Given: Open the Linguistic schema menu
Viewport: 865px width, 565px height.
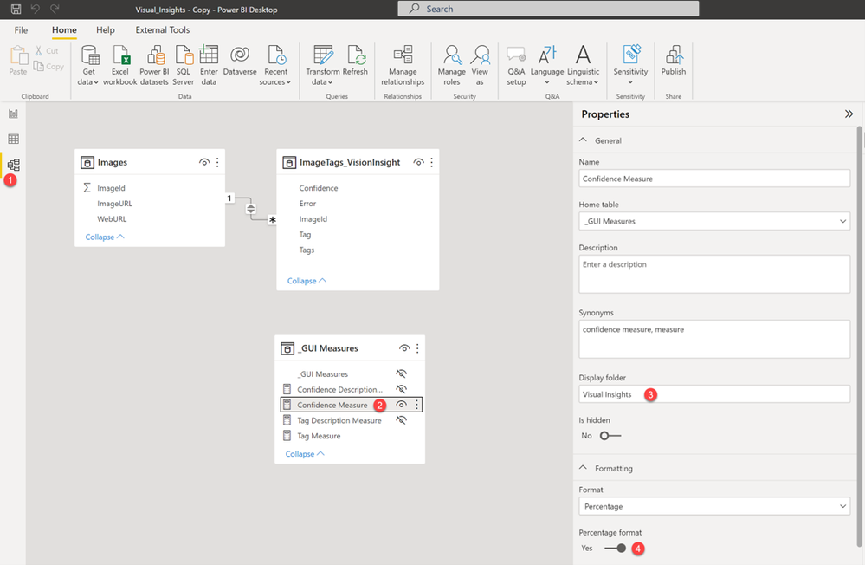Looking at the screenshot, I should [583, 65].
